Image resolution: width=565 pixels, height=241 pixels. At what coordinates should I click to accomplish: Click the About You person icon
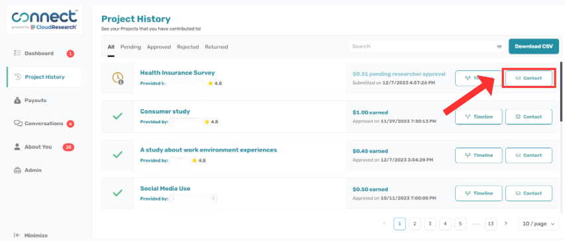(x=17, y=147)
